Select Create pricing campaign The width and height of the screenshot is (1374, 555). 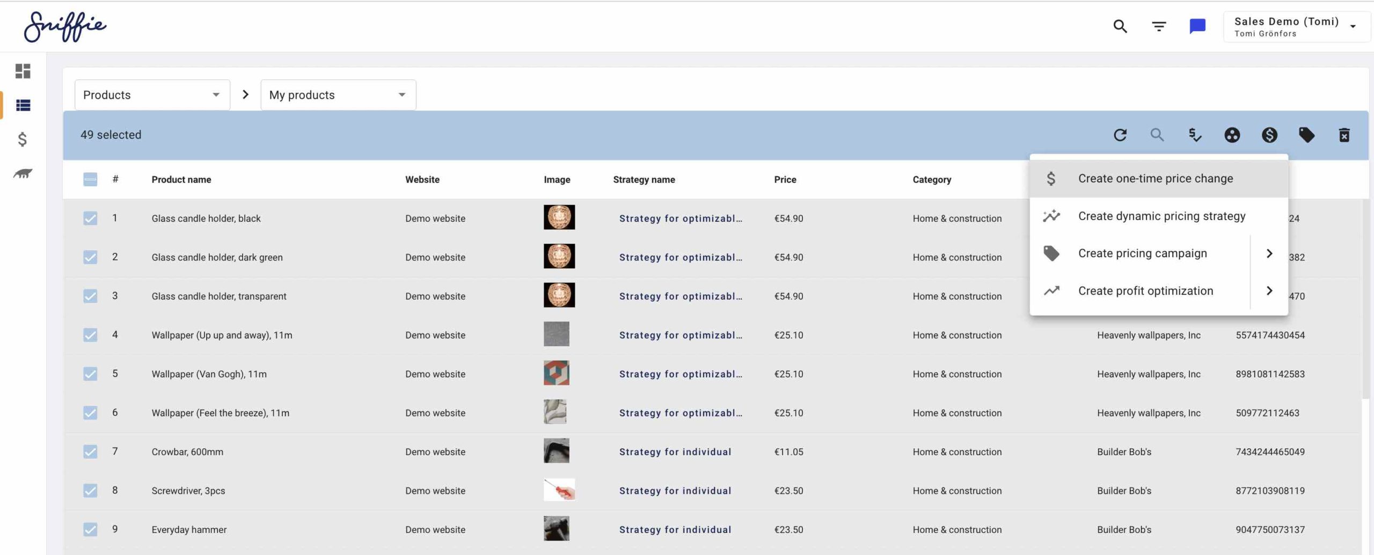tap(1140, 253)
